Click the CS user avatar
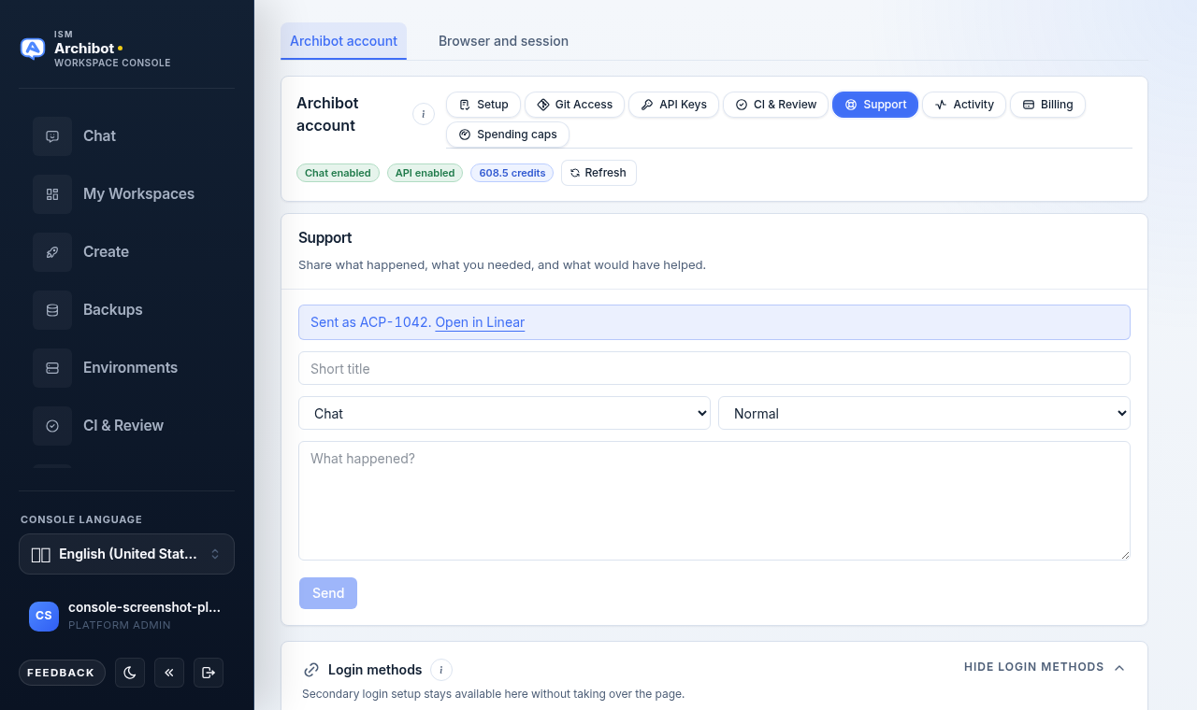Screen dimensions: 1197x710 tap(44, 616)
